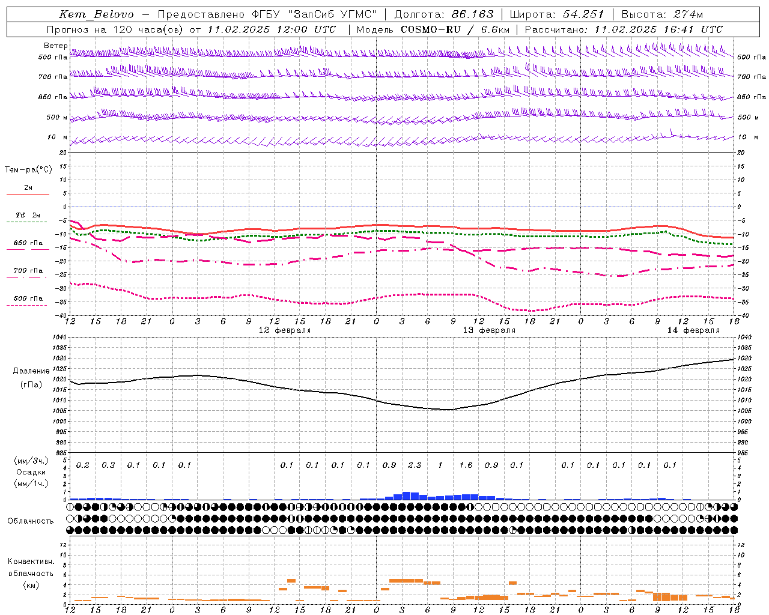This screenshot has width=769, height=615.
Task: Select the 14 февраля date label
Action: (x=693, y=330)
